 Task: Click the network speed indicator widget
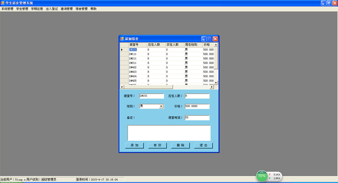point(274,176)
